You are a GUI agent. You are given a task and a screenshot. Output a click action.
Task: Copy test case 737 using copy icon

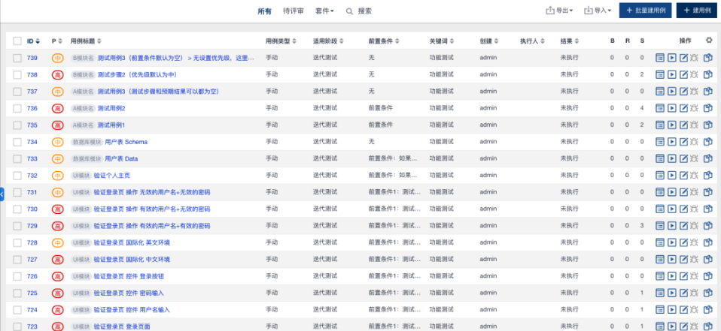pyautogui.click(x=707, y=92)
